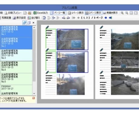
Task: Select the riverbank photo on the right page
Action: click(x=125, y=84)
